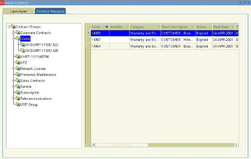Click the table scrollbar left arrow
Image resolution: width=251 pixels, height=159 pixels.
click(93, 145)
